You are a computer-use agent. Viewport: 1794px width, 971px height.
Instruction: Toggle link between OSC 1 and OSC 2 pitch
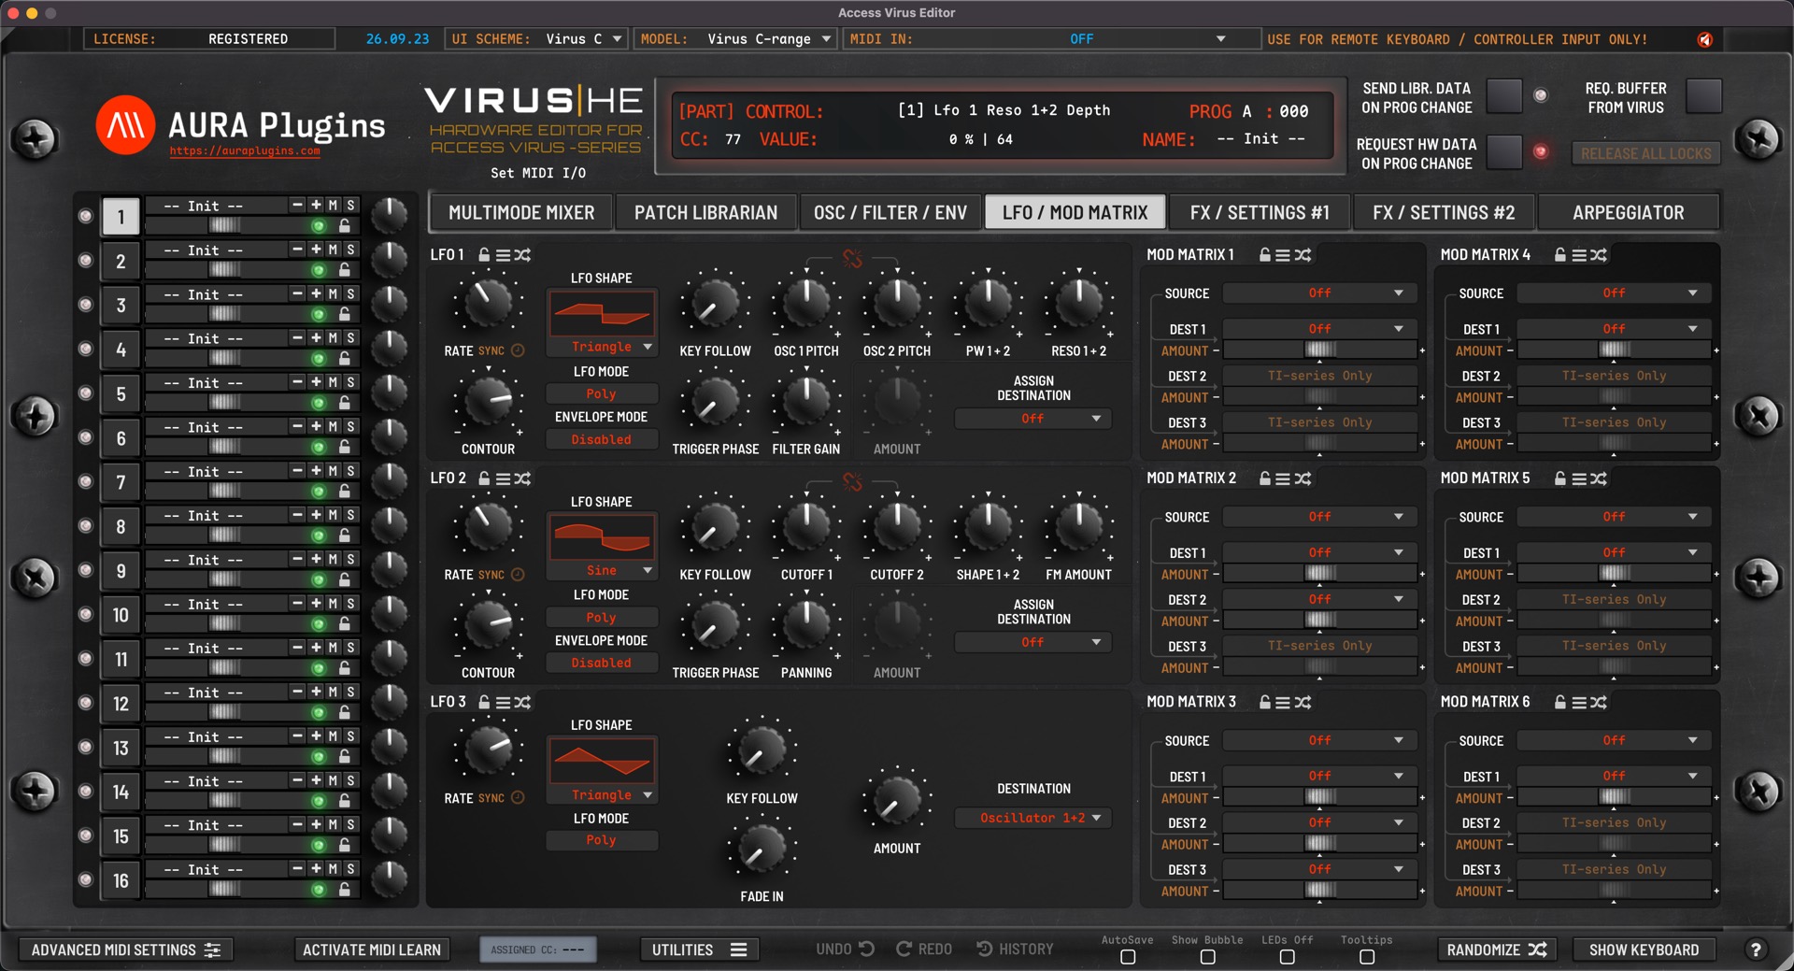coord(852,259)
